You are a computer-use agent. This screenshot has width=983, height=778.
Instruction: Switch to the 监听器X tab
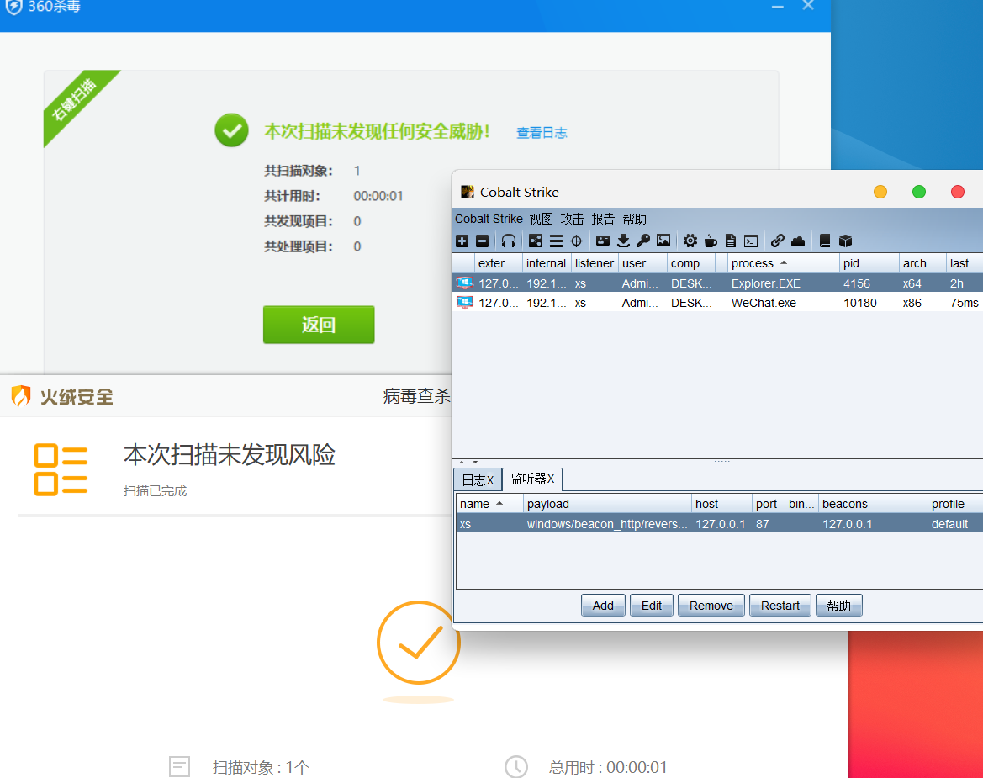click(532, 479)
